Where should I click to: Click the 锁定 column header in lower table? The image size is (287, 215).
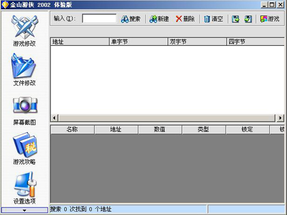pyautogui.click(x=247, y=130)
